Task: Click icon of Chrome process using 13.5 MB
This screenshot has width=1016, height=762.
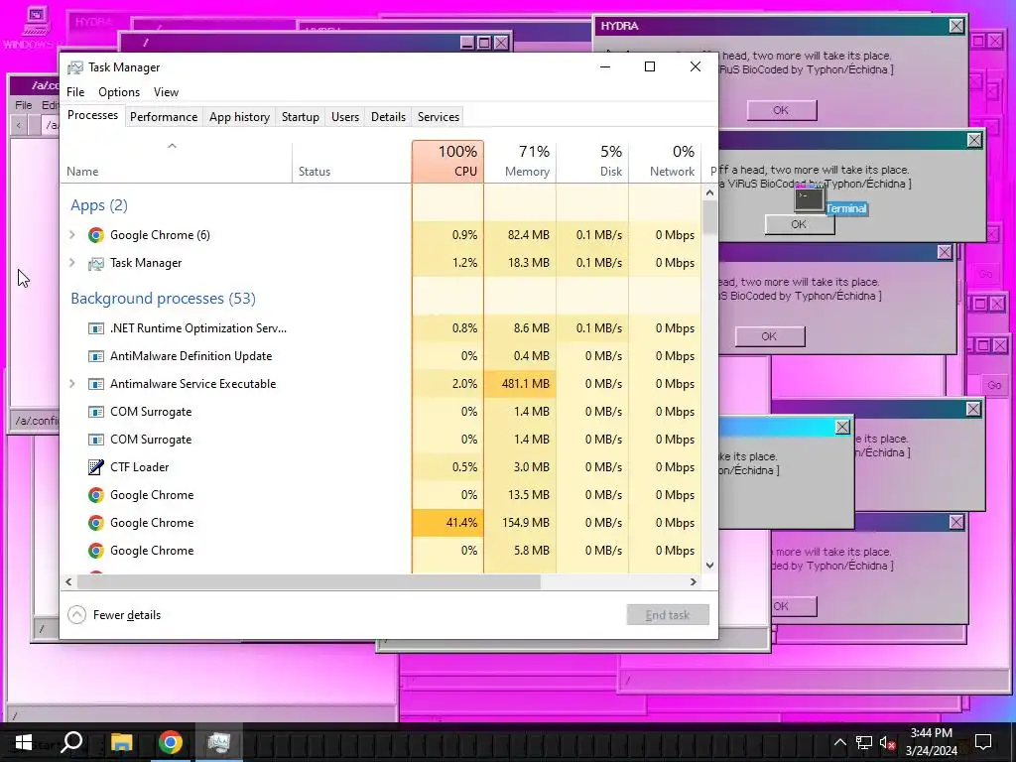Action: (x=96, y=495)
